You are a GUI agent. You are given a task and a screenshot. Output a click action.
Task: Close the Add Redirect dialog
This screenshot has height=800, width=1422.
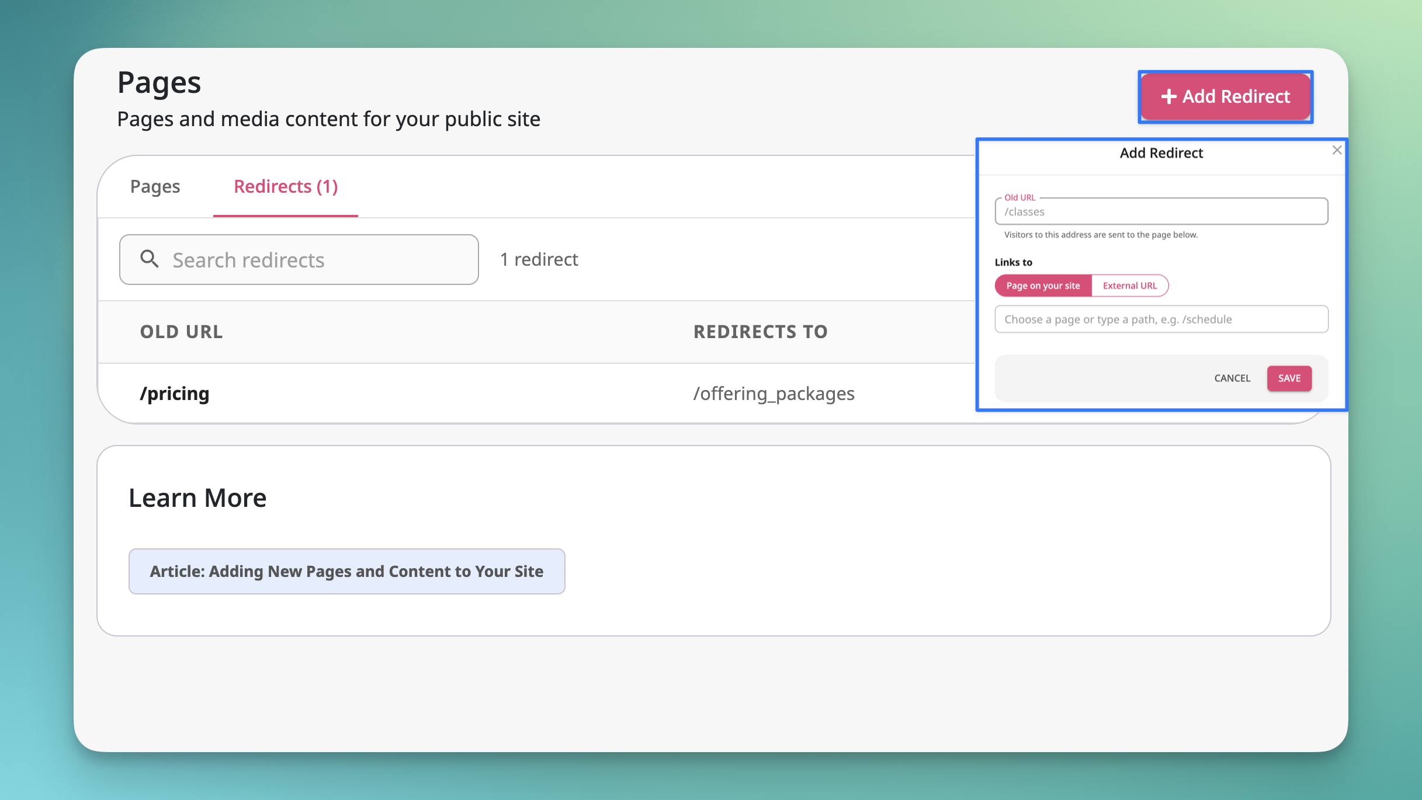pyautogui.click(x=1337, y=150)
